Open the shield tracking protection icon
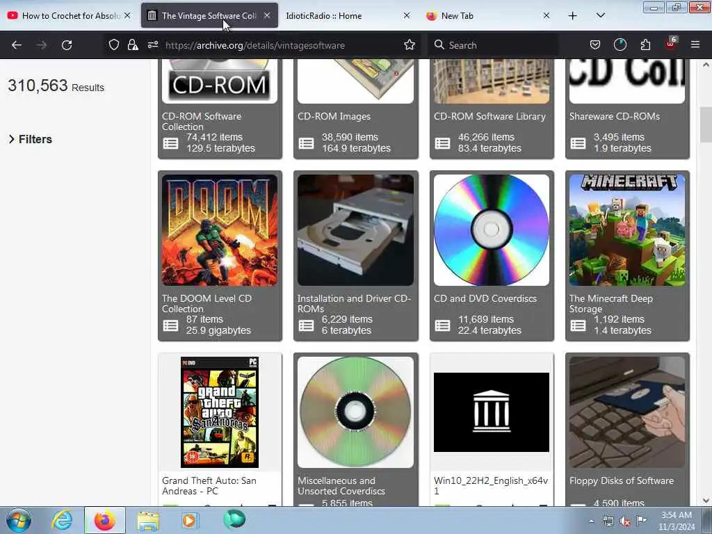Screen dimensions: 712x534 pyautogui.click(x=114, y=44)
